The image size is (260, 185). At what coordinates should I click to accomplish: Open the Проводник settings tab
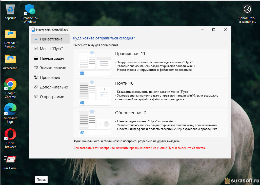pyautogui.click(x=50, y=78)
